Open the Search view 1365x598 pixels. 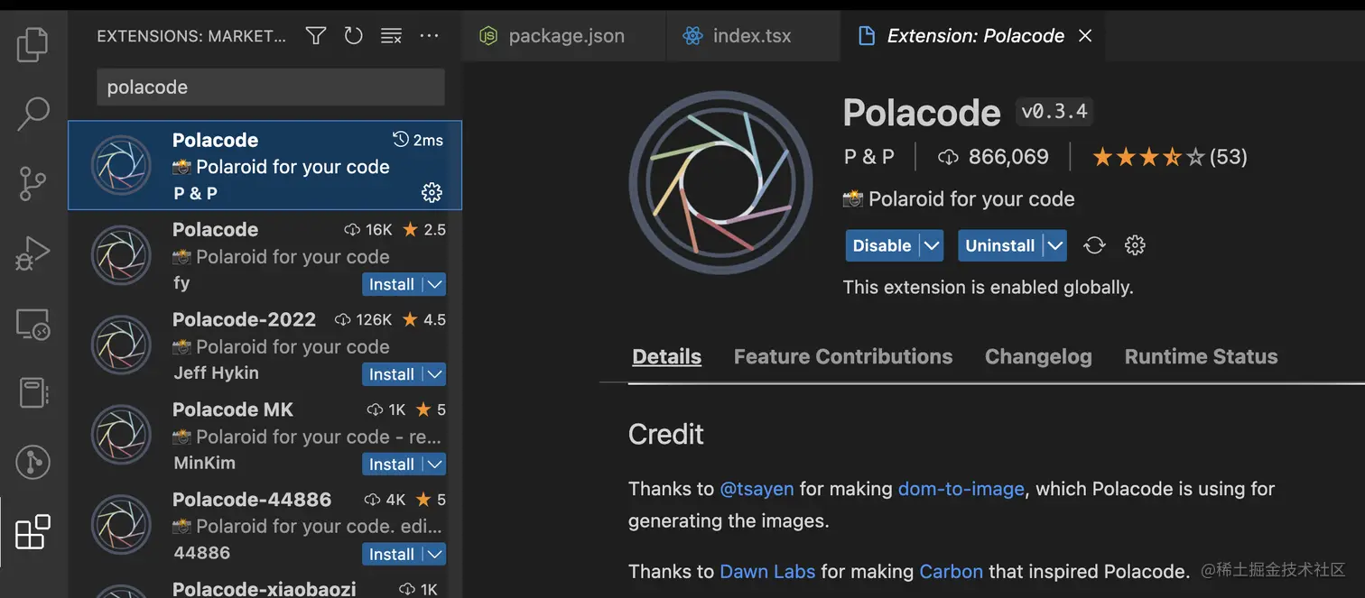[x=32, y=114]
